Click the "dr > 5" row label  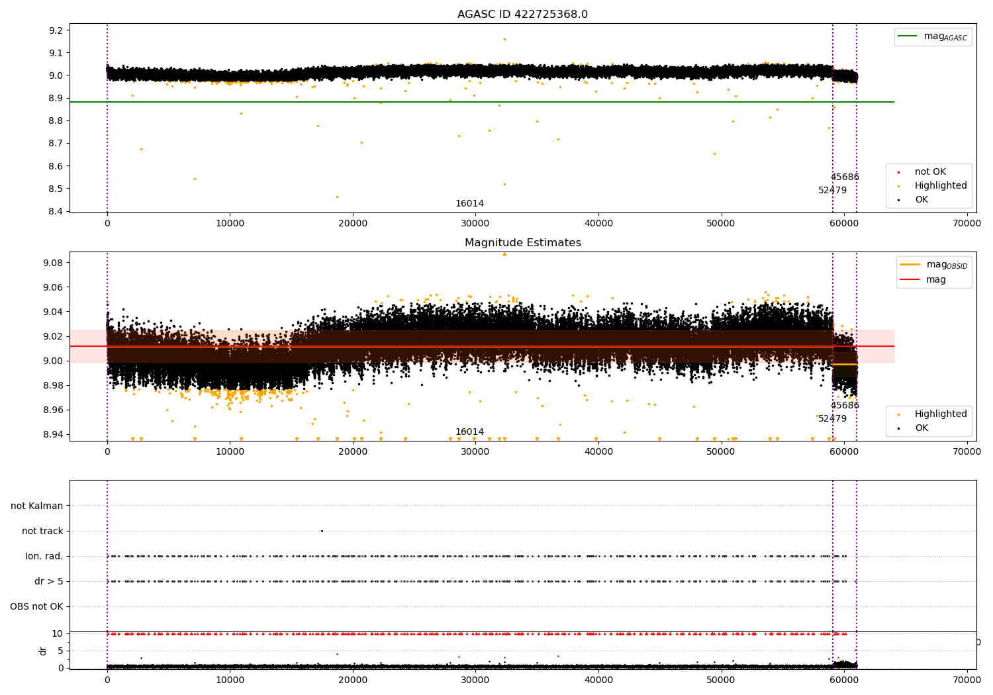coord(49,581)
